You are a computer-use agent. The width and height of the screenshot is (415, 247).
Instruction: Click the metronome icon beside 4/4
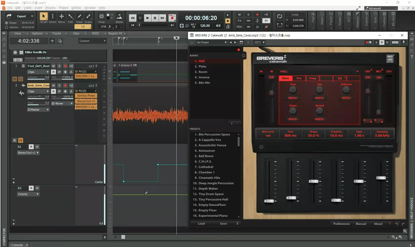(x=228, y=26)
